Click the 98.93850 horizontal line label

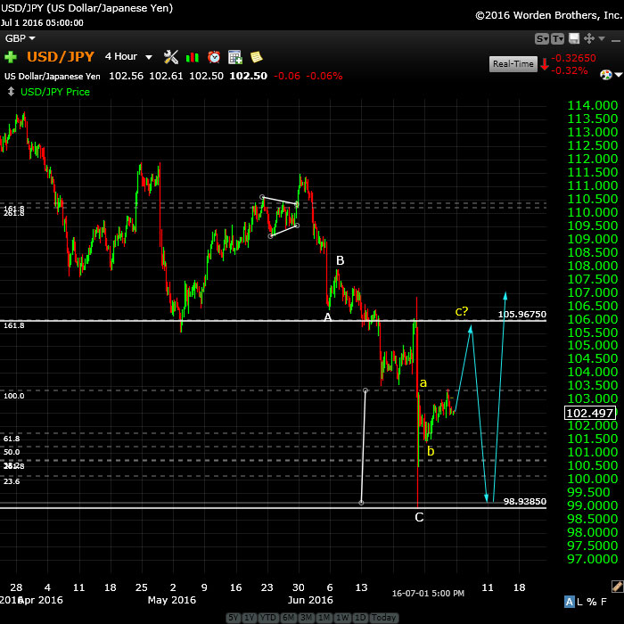524,501
